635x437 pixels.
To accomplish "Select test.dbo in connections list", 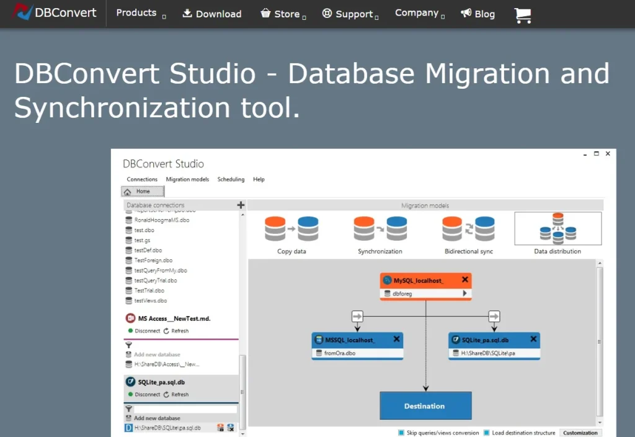I will [140, 230].
